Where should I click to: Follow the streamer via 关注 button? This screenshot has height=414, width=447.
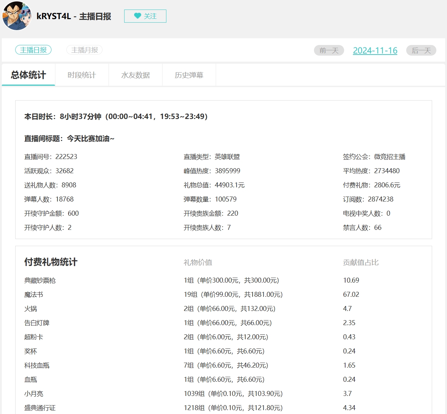point(145,16)
